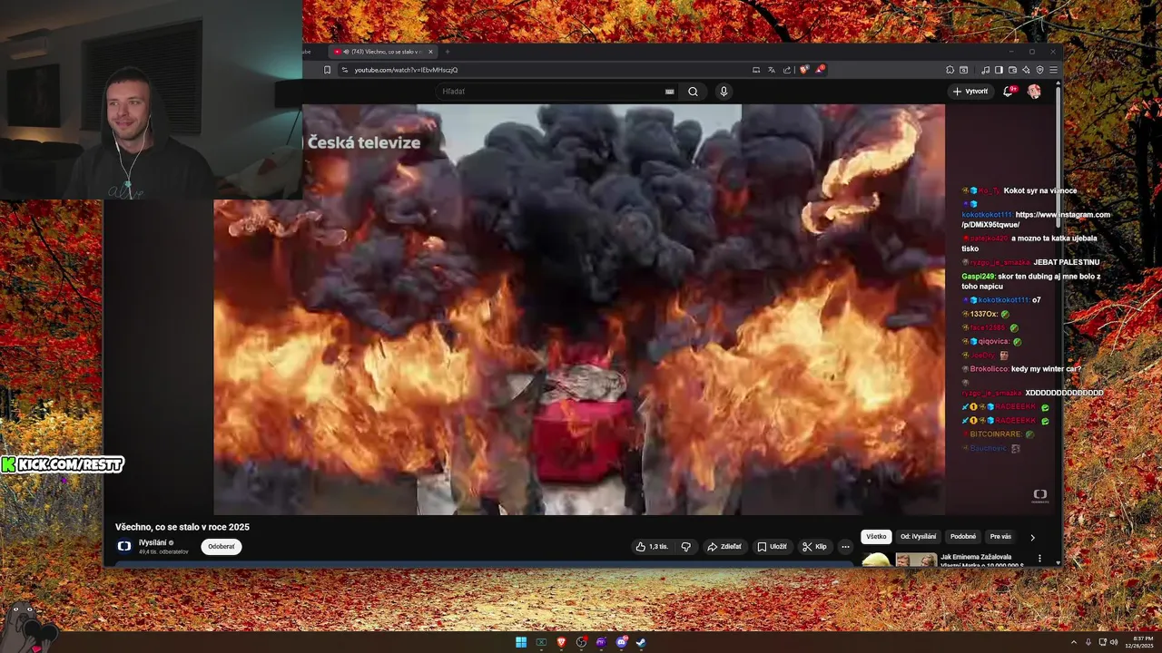Click chat username 1337Ox
The width and height of the screenshot is (1162, 653).
coord(984,314)
